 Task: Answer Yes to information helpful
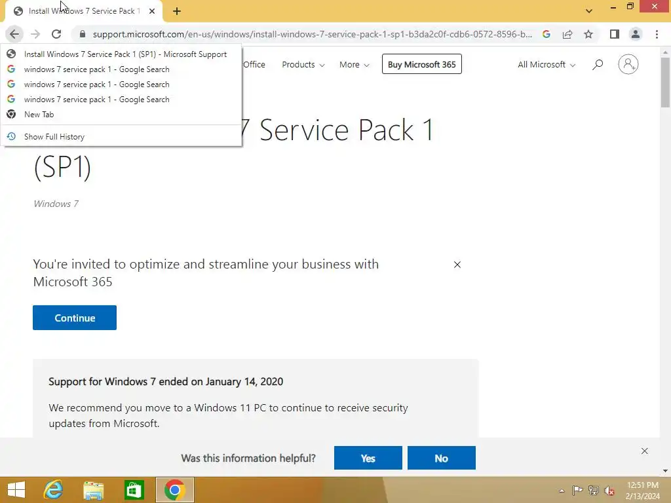[368, 458]
